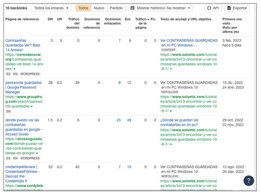Switch to the Perdido filter tab
261x196 pixels.
tap(116, 8)
